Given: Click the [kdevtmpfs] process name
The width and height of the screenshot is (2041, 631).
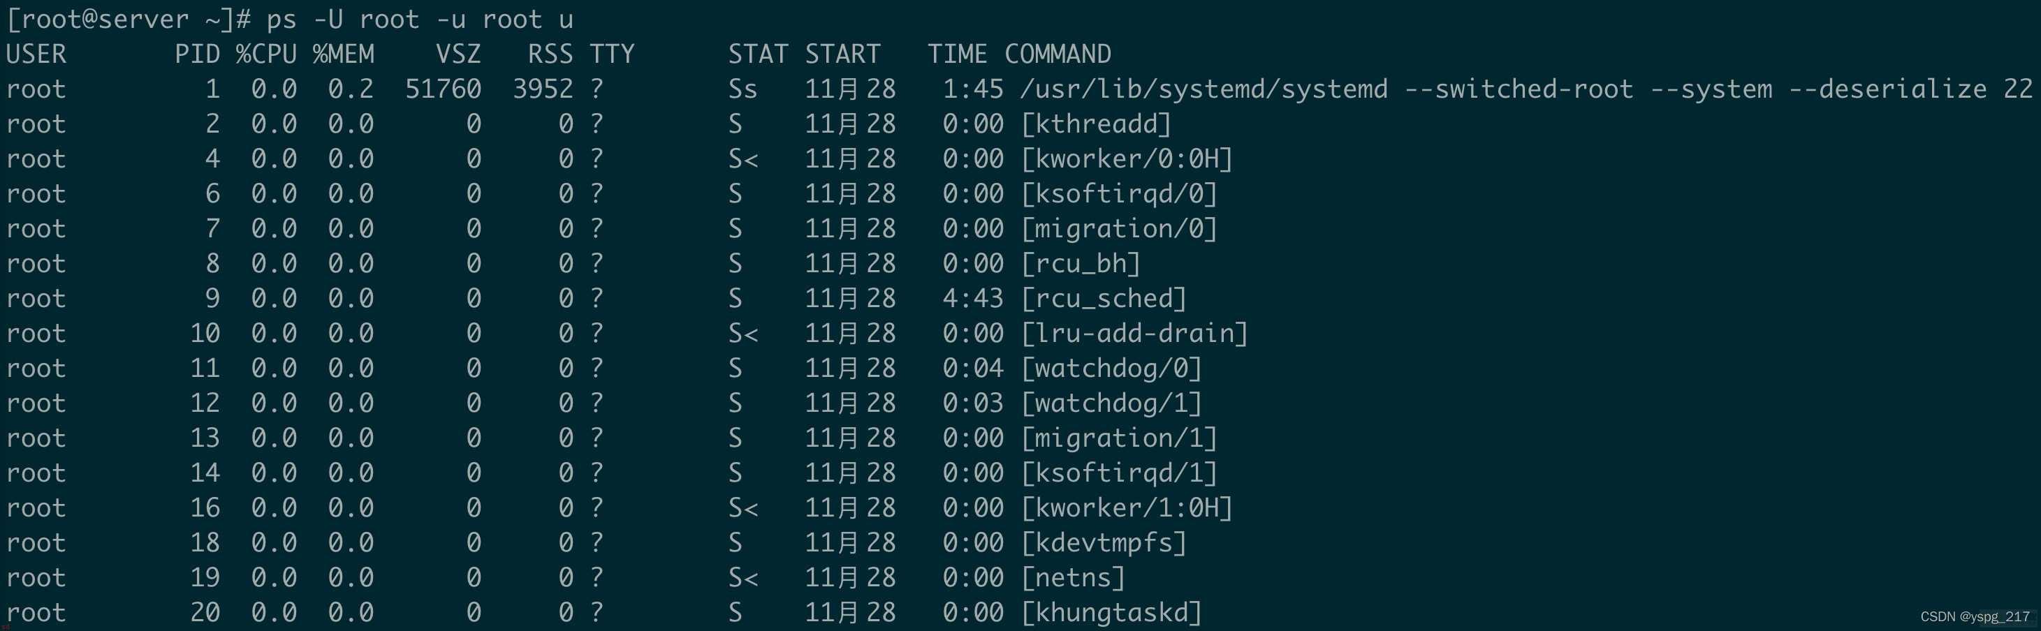Looking at the screenshot, I should 1104,542.
